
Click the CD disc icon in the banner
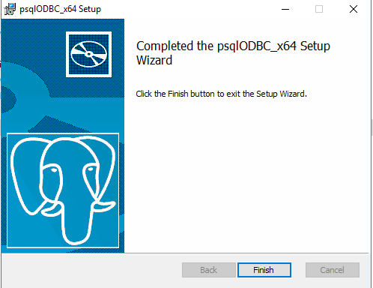click(88, 54)
